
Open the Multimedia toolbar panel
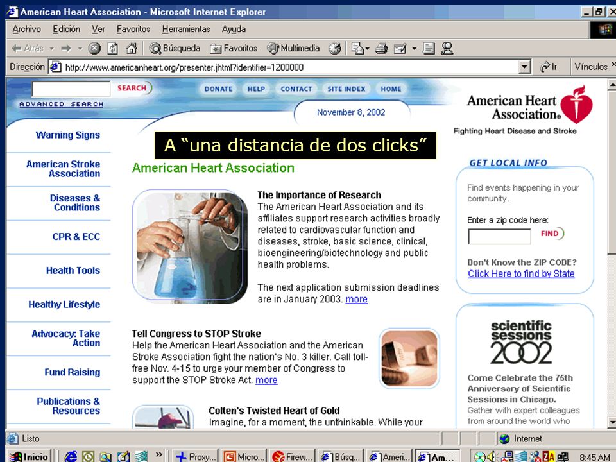[293, 48]
